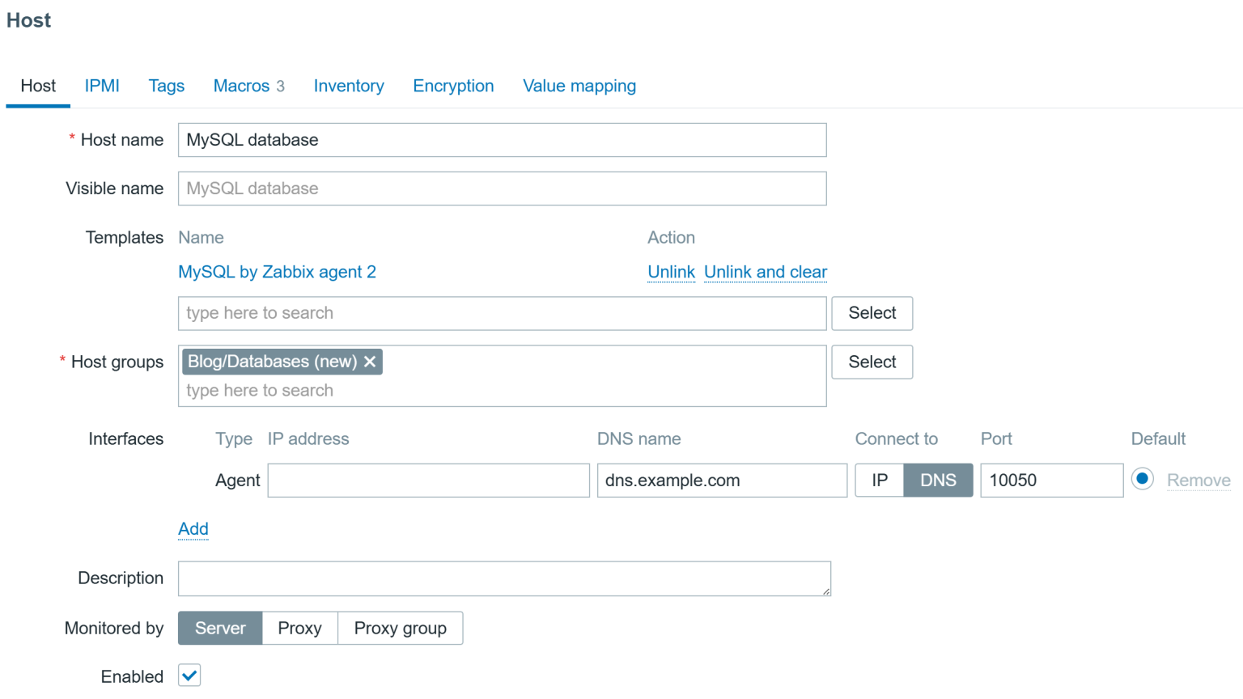Viewport: 1243px width, 699px height.
Task: Open the Encryption tab
Action: point(453,86)
